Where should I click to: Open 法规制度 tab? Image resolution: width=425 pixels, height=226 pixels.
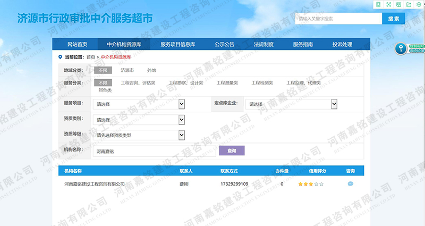[x=263, y=44]
